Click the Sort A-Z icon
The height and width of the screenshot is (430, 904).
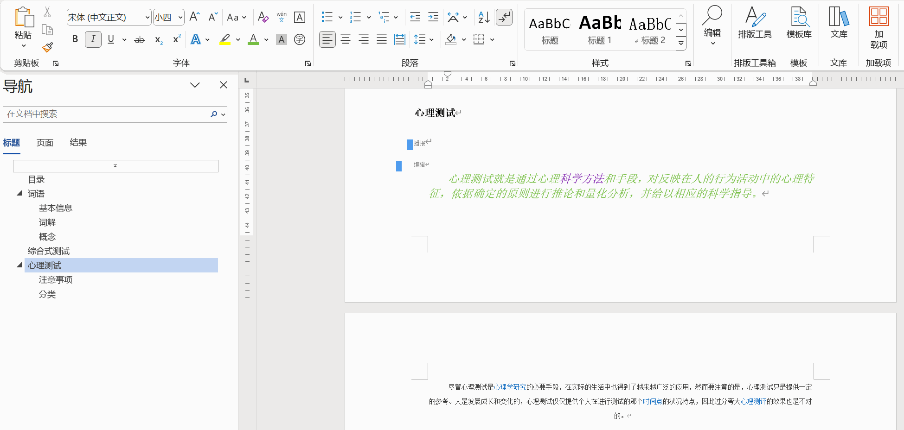click(484, 18)
